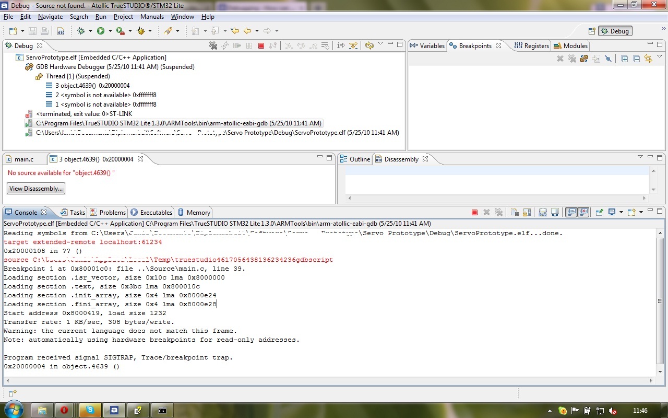Click the Clear Console icon

click(x=515, y=212)
